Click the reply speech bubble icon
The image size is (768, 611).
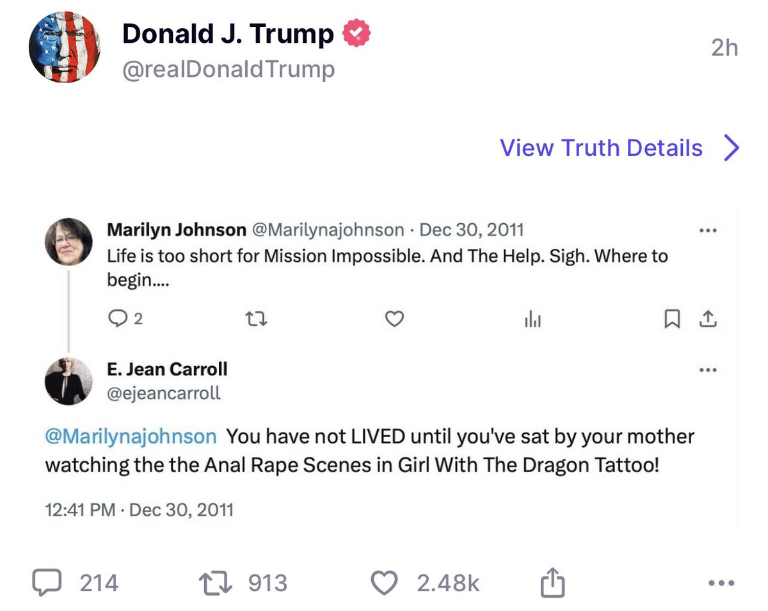(x=48, y=583)
